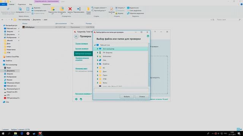Click the Explorer up-one-level arrow

coord(12,20)
